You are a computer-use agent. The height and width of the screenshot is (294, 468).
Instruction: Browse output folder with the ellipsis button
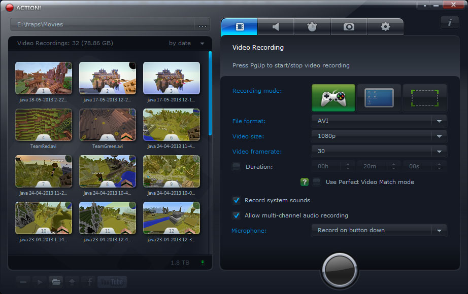[x=203, y=25]
